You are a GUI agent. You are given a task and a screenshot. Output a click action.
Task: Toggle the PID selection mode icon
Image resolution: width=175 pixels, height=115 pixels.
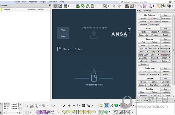[x=37, y=106]
